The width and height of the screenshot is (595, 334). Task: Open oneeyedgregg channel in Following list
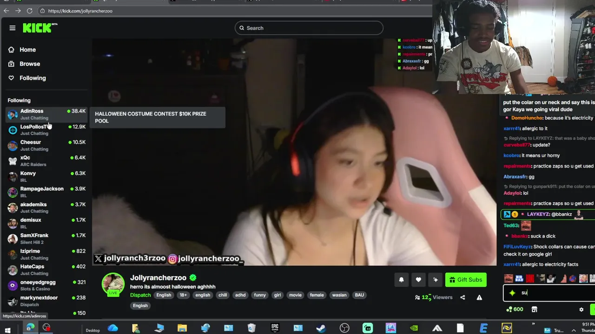[x=46, y=285]
